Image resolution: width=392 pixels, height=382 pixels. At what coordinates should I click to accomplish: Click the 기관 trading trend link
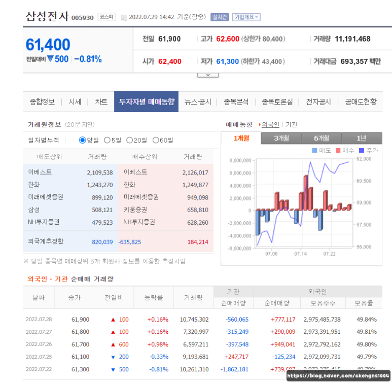291,124
